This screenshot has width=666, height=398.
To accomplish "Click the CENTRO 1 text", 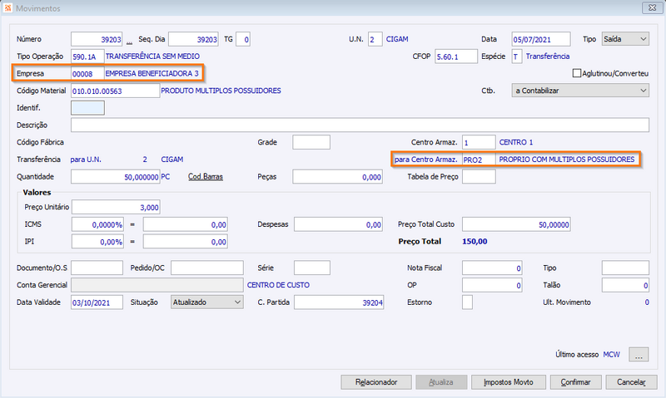I will [515, 142].
